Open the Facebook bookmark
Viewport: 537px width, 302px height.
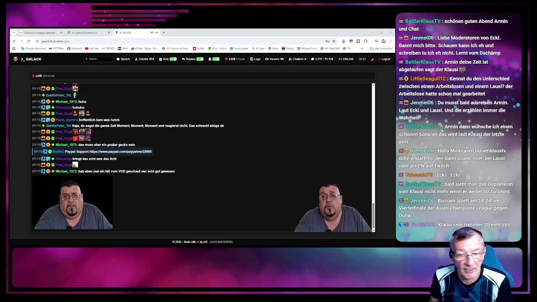[x=75, y=49]
